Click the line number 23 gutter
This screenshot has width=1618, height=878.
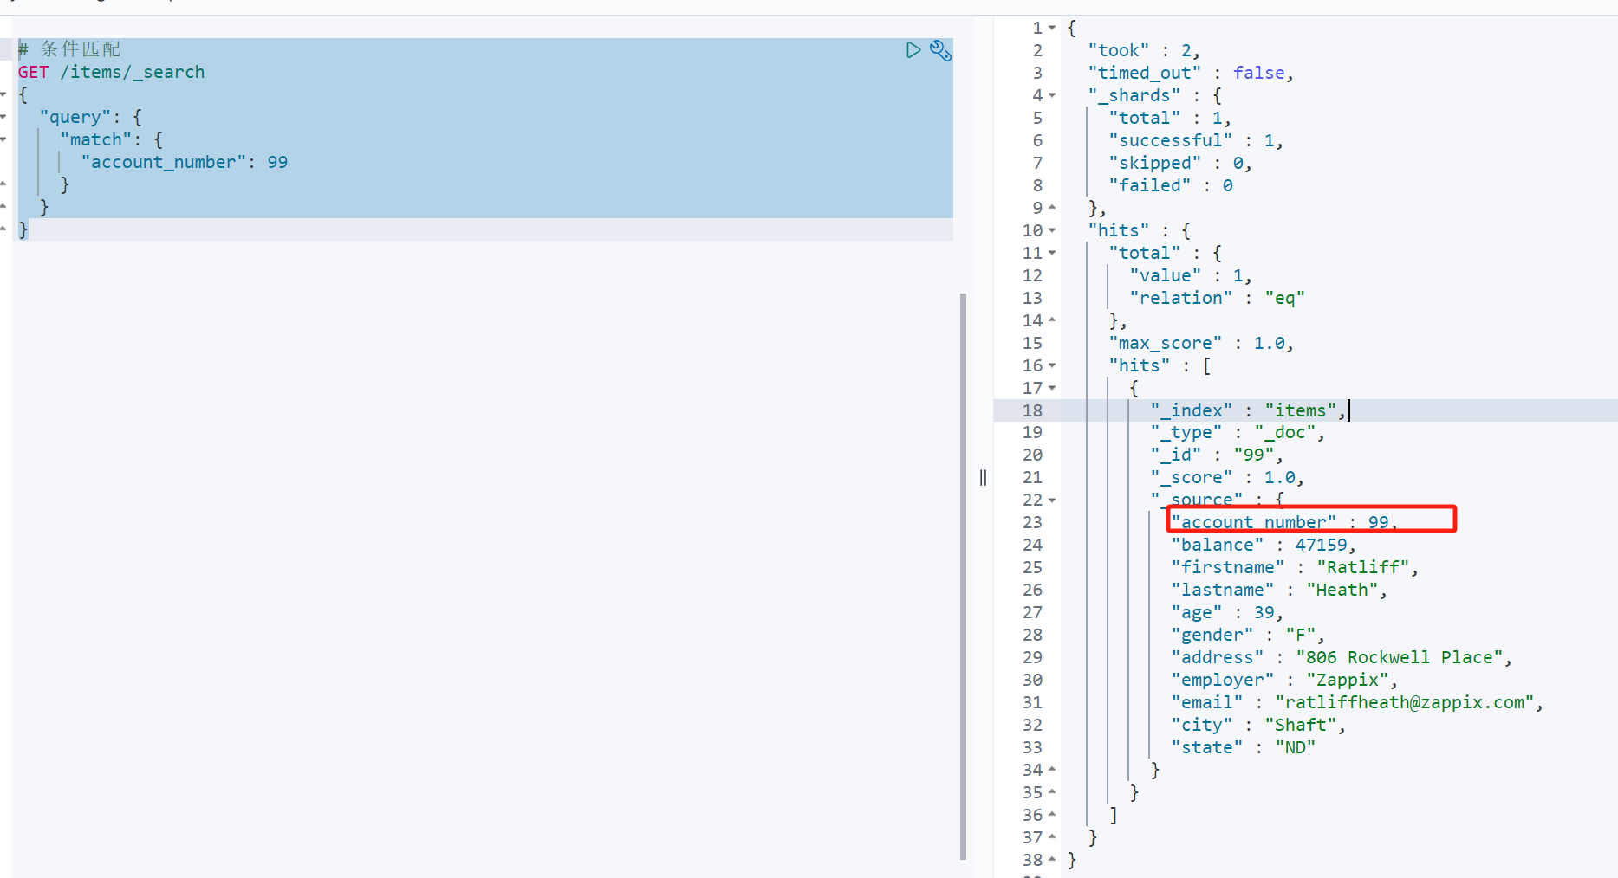pos(1032,522)
